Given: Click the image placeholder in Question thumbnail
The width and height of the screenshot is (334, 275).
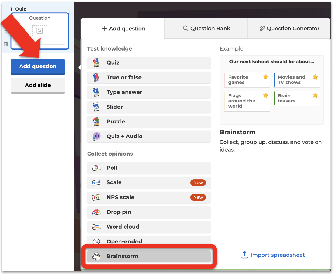Looking at the screenshot, I should pyautogui.click(x=40, y=30).
